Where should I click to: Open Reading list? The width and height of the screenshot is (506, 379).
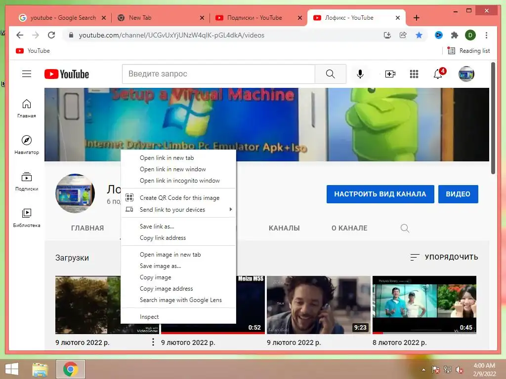(469, 51)
